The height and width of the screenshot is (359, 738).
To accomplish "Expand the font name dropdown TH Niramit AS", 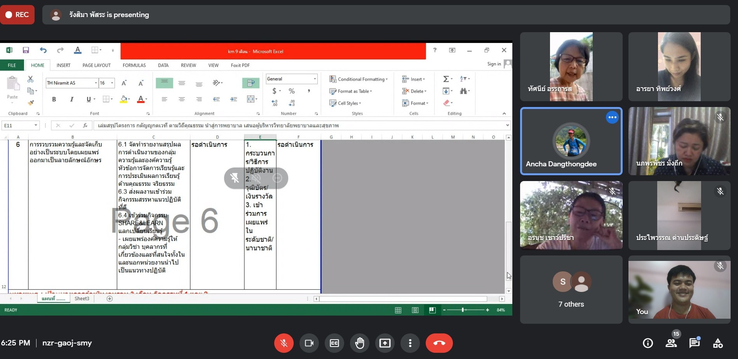I will (96, 83).
